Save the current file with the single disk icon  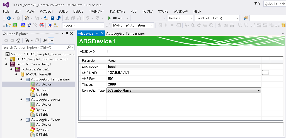[52, 18]
